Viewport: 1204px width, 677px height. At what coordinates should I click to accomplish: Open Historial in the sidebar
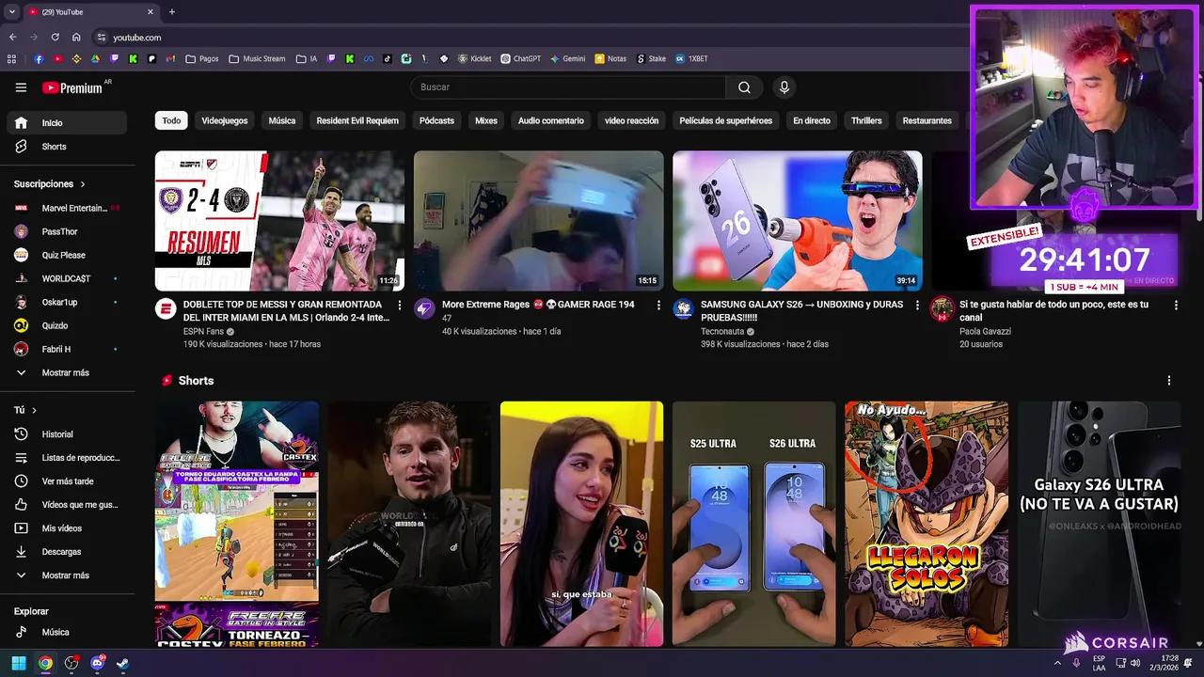pos(66,434)
